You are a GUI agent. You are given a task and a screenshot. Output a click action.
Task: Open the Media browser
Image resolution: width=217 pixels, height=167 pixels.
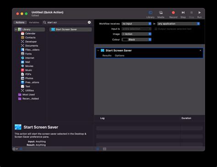pos(161,15)
